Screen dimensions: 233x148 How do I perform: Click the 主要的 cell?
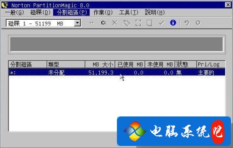coord(206,73)
